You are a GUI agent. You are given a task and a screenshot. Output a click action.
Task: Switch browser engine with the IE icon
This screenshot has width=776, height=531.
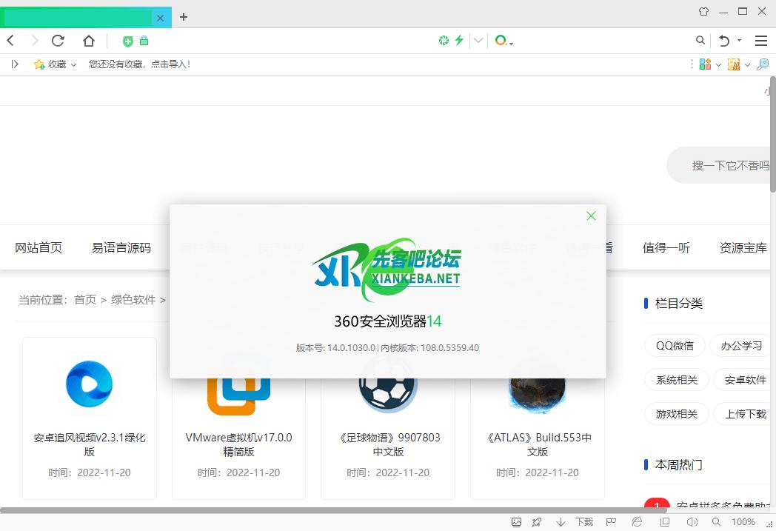pyautogui.click(x=637, y=522)
